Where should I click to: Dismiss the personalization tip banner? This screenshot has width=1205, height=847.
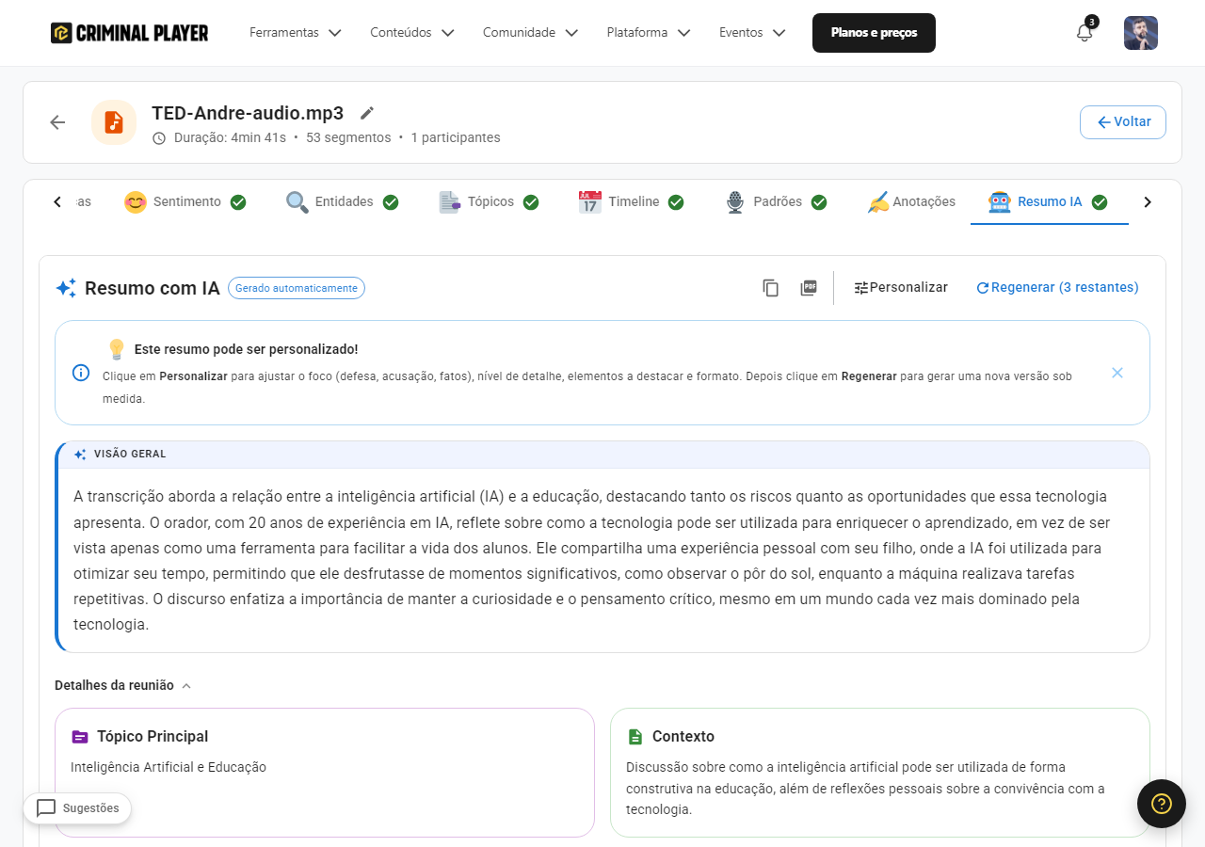1117,373
